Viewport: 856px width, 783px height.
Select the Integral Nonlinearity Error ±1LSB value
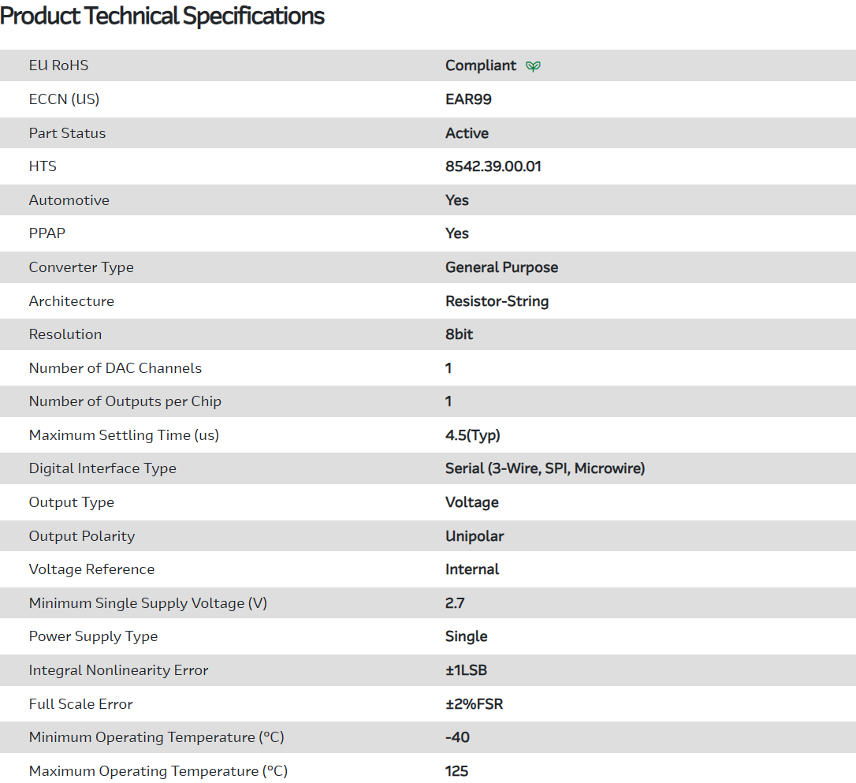pyautogui.click(x=466, y=670)
